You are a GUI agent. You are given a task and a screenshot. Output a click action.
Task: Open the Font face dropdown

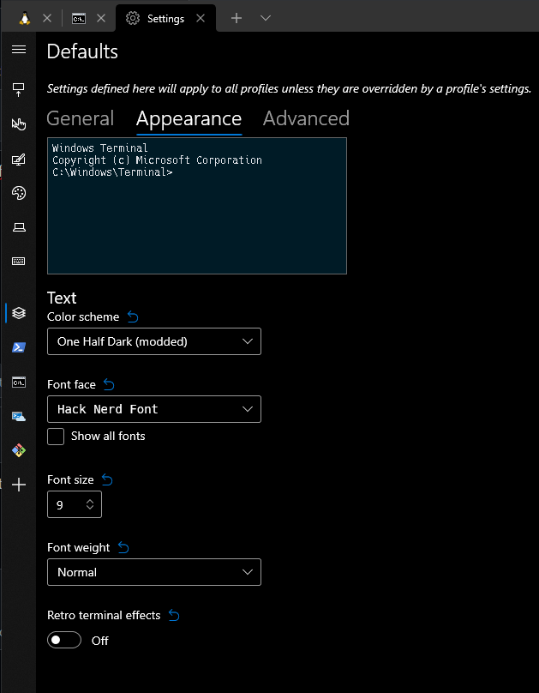[154, 409]
